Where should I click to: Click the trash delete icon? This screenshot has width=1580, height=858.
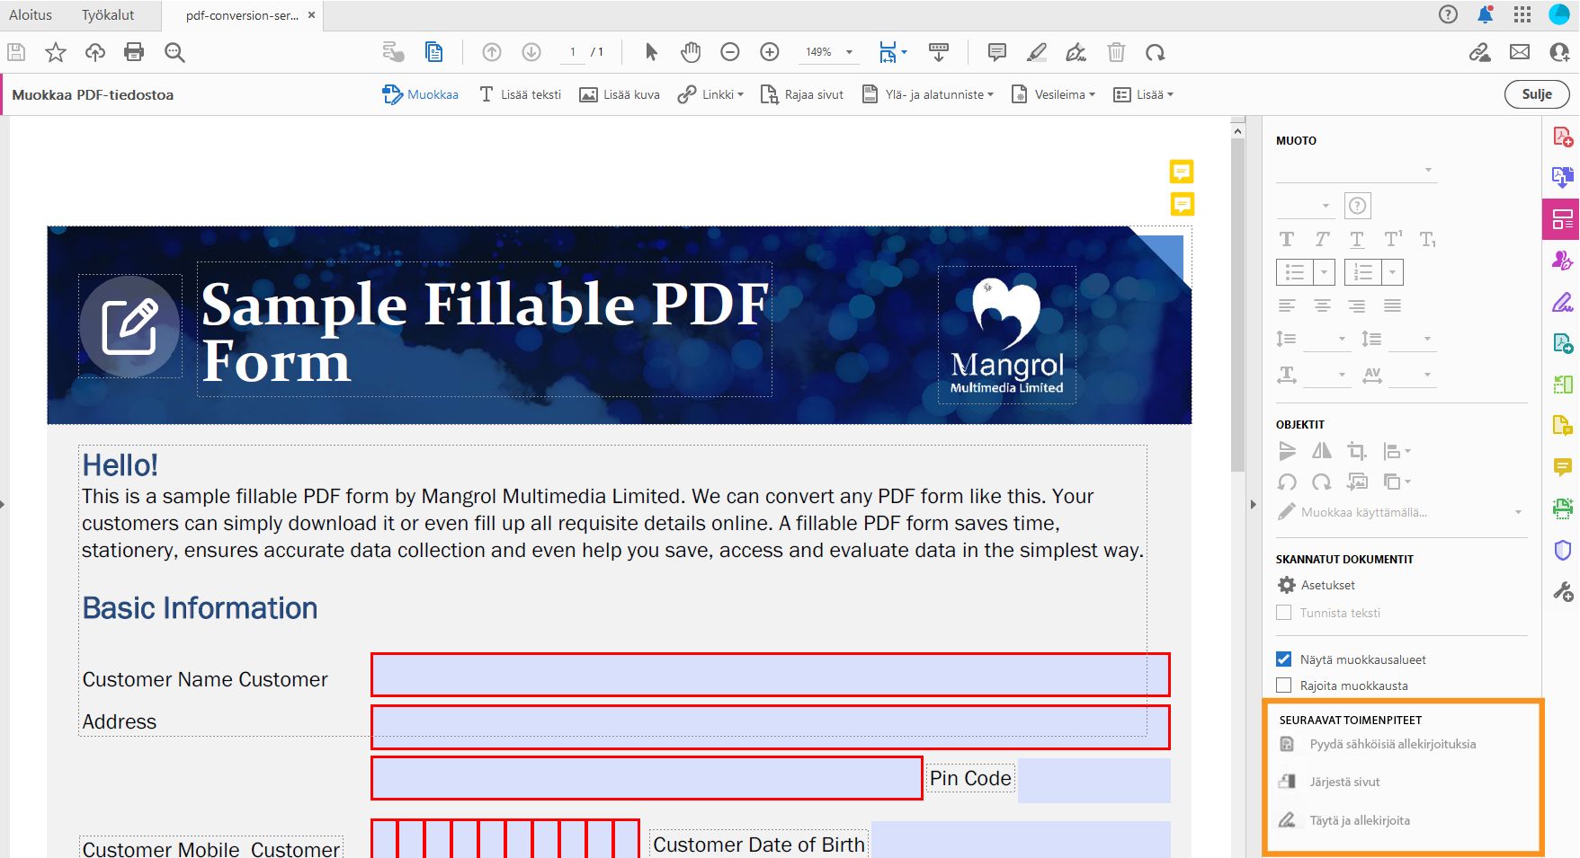click(x=1116, y=52)
